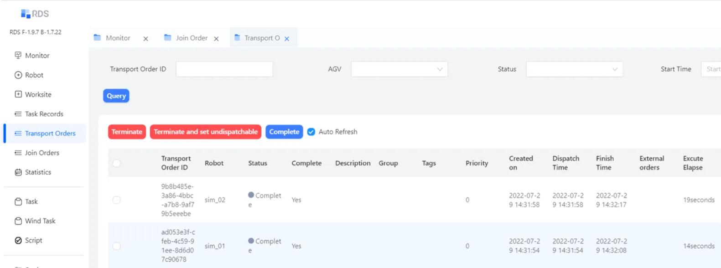Click the Finish Time column header
721x268 pixels.
pyautogui.click(x=605, y=163)
